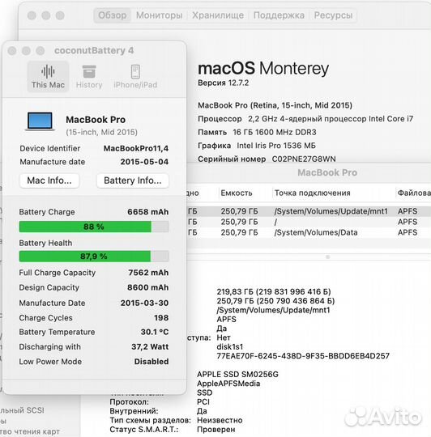Screen dimensions: 431x437
Task: Click the 16 ГБ 1600 MHz DDR3 memory text
Action: click(x=275, y=132)
